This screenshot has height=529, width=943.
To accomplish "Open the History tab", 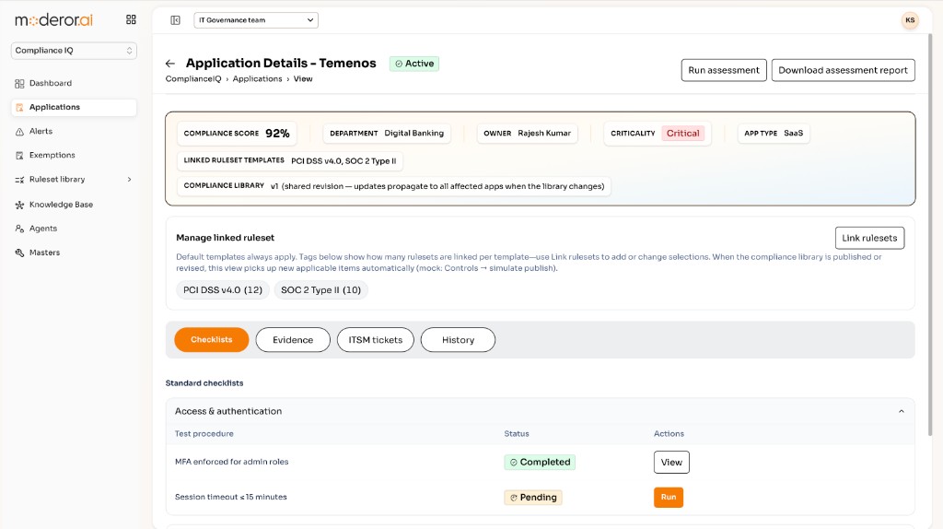I will pos(459,340).
